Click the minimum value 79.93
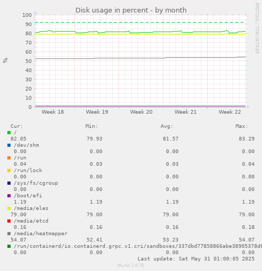Image resolution: width=262 pixels, height=271 pixels. pyautogui.click(x=94, y=139)
